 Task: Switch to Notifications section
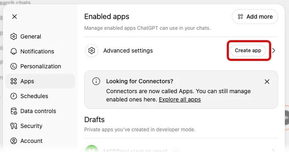click(40, 51)
